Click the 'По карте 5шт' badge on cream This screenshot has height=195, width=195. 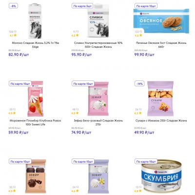[x=82, y=6]
